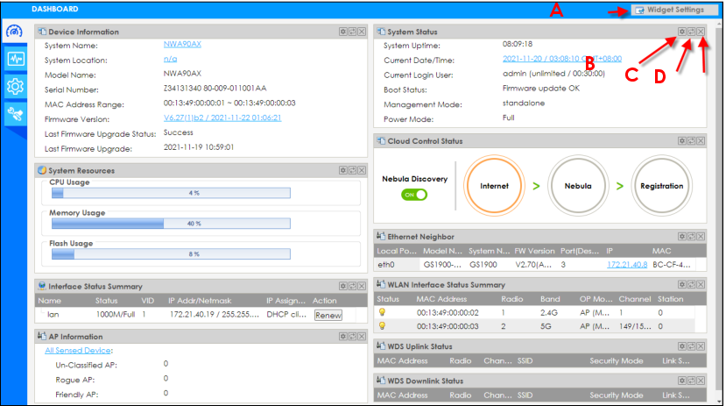Refresh the Device Information widget

click(x=352, y=32)
